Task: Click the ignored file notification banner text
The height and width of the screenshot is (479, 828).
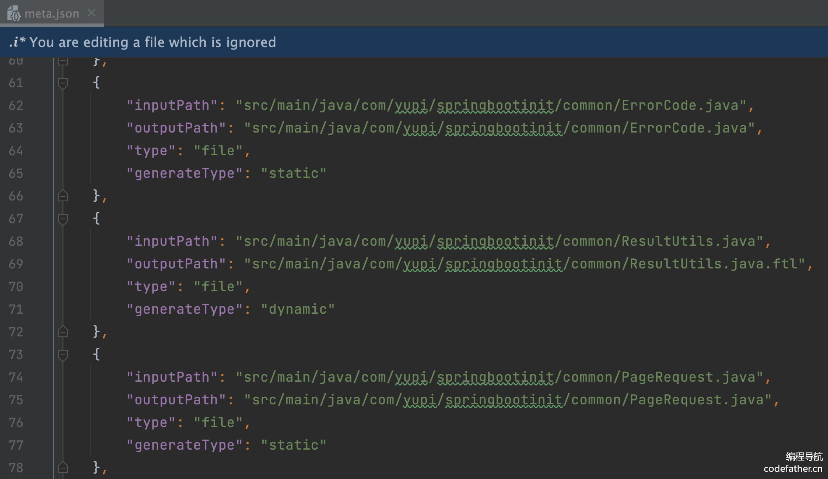Action: tap(153, 42)
